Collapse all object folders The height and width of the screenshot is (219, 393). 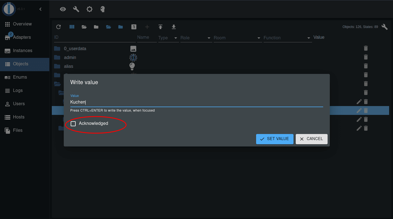96,27
